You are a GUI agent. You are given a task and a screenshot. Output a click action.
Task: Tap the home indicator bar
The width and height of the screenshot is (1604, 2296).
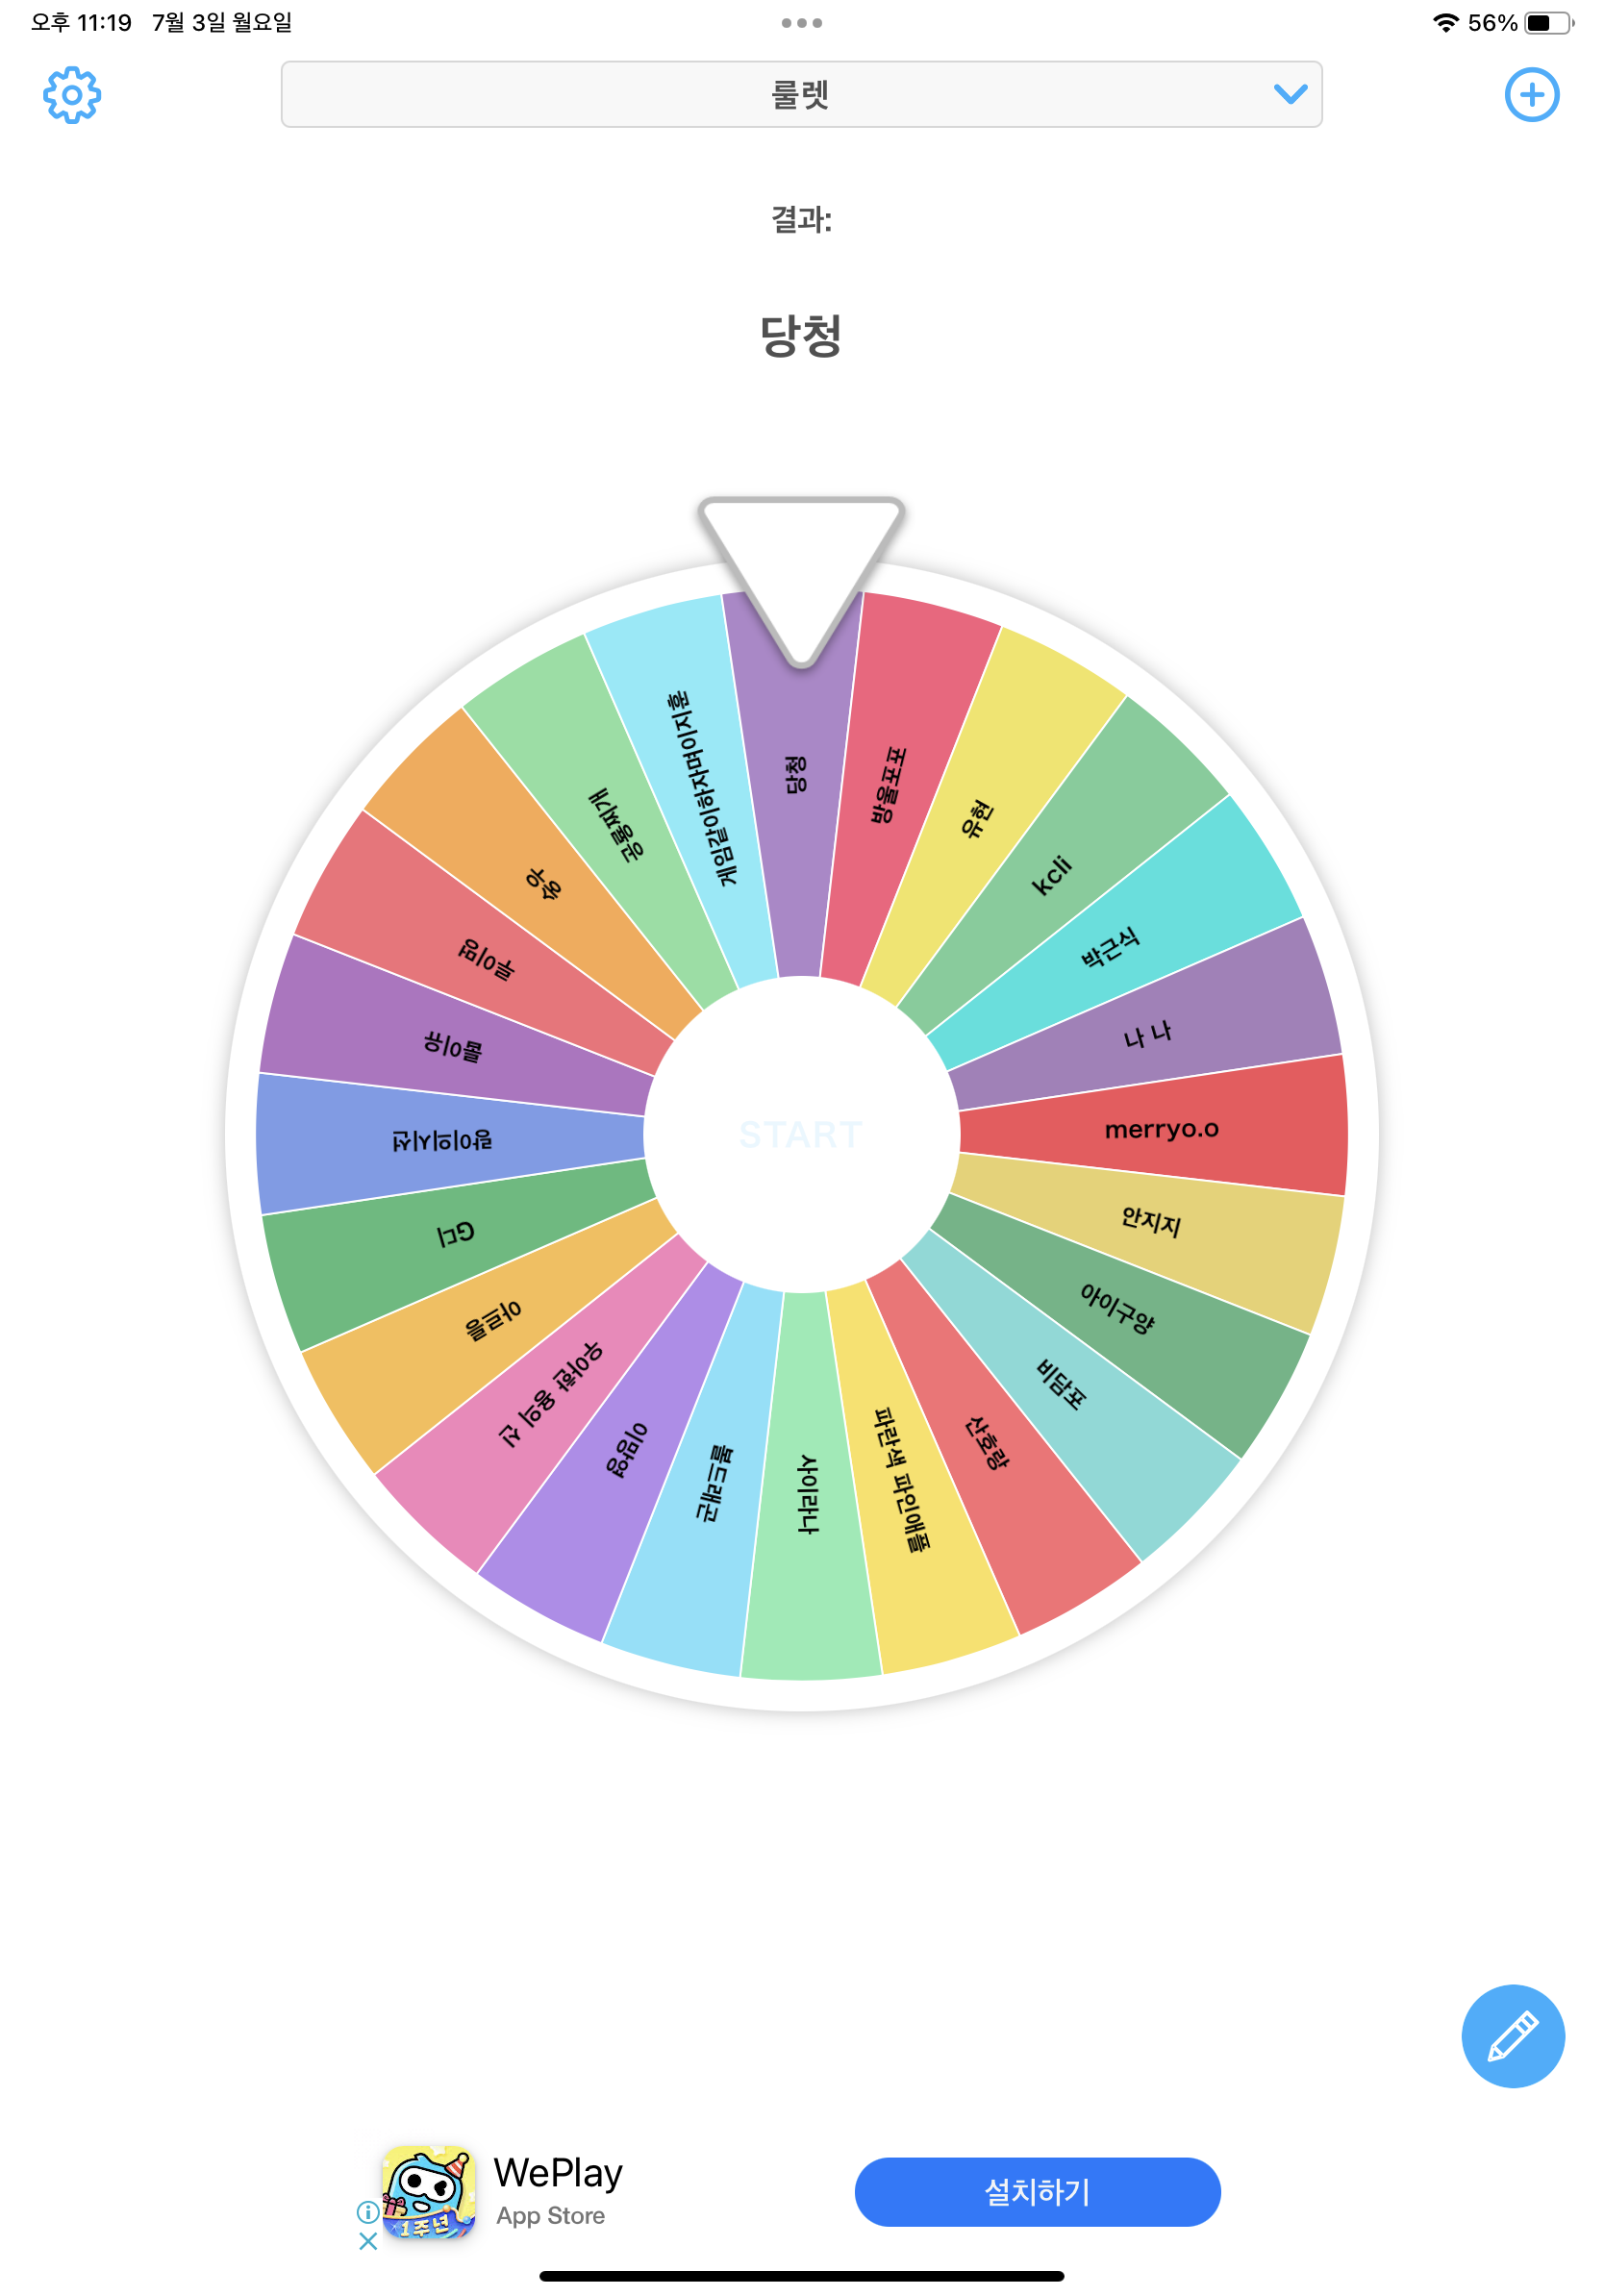pyautogui.click(x=801, y=2276)
